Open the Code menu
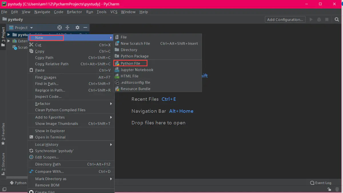 [59, 12]
